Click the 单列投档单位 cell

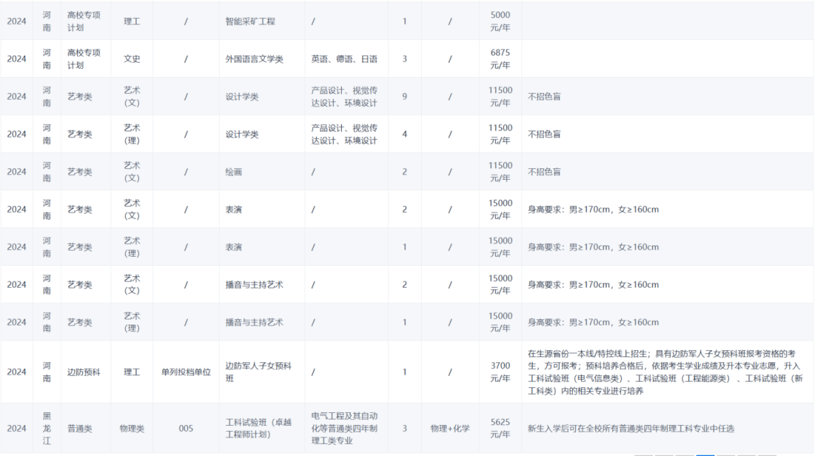[x=186, y=372]
